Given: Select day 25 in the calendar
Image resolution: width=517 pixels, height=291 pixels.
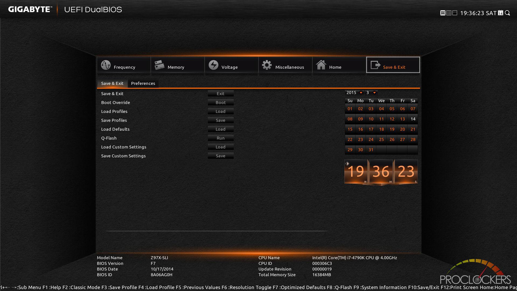Looking at the screenshot, I should [x=381, y=140].
